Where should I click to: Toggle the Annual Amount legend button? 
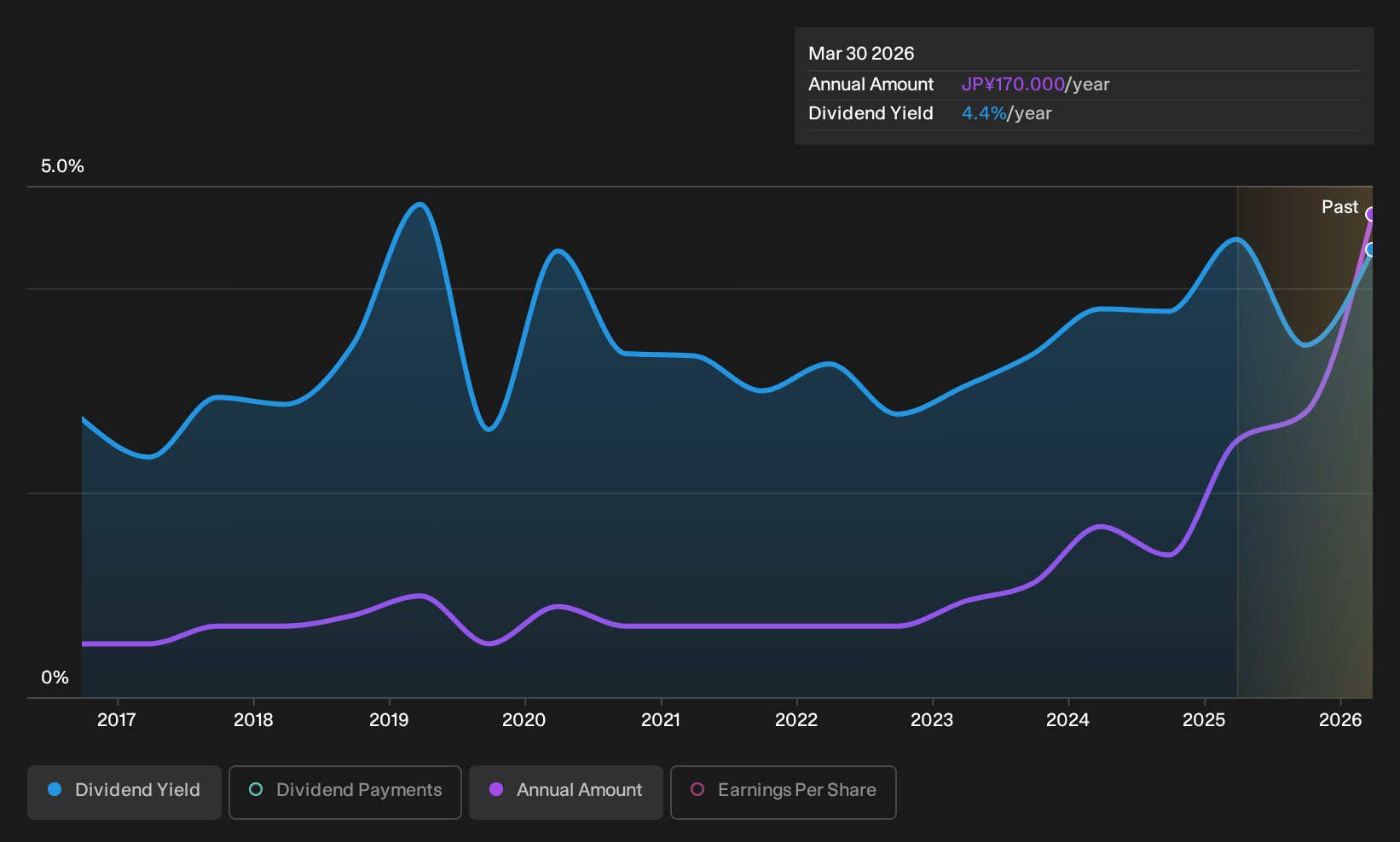click(566, 792)
